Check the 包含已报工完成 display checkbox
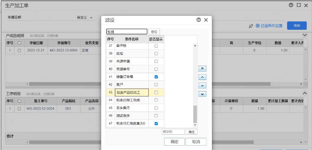The width and height of the screenshot is (312, 150). coord(156,100)
